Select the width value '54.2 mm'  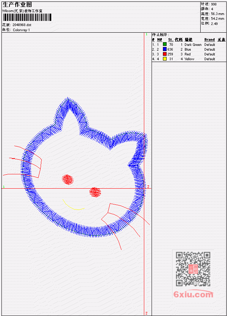pyautogui.click(x=217, y=19)
